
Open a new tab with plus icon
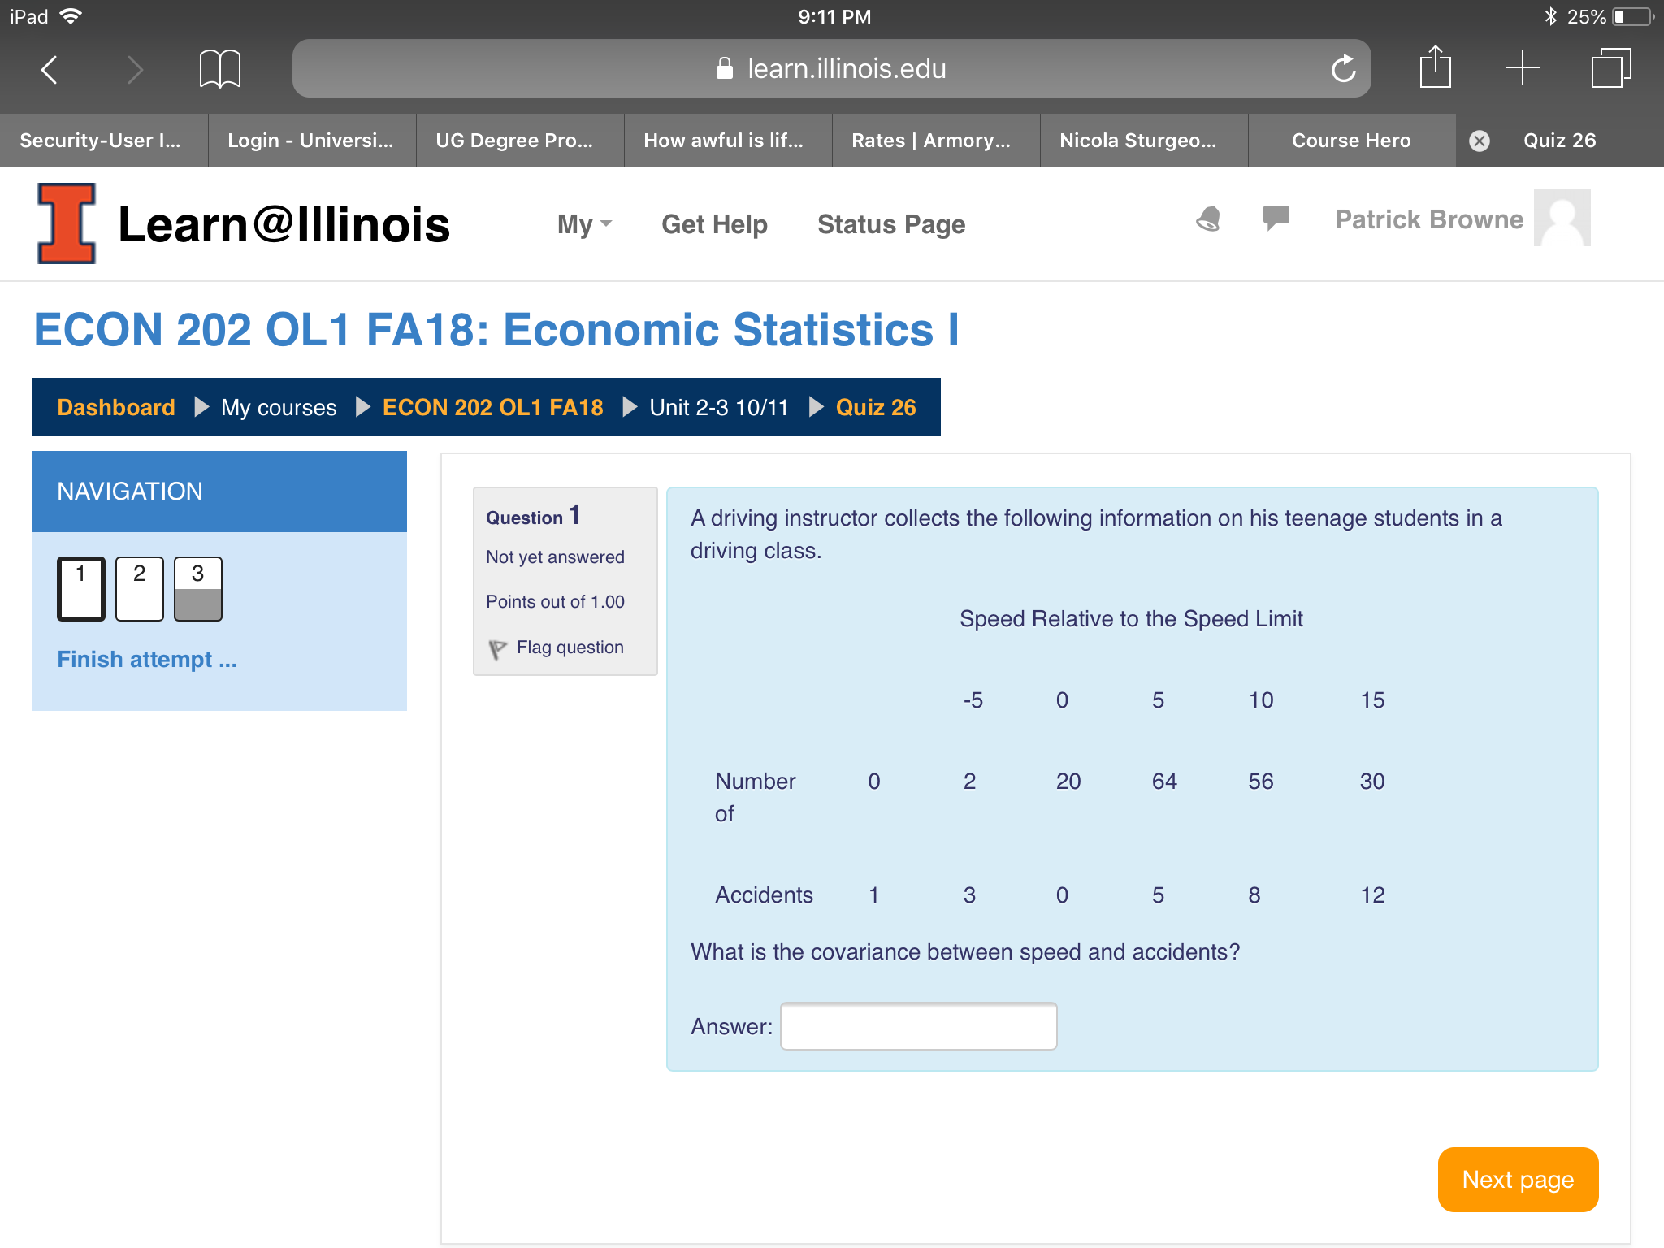pos(1522,67)
